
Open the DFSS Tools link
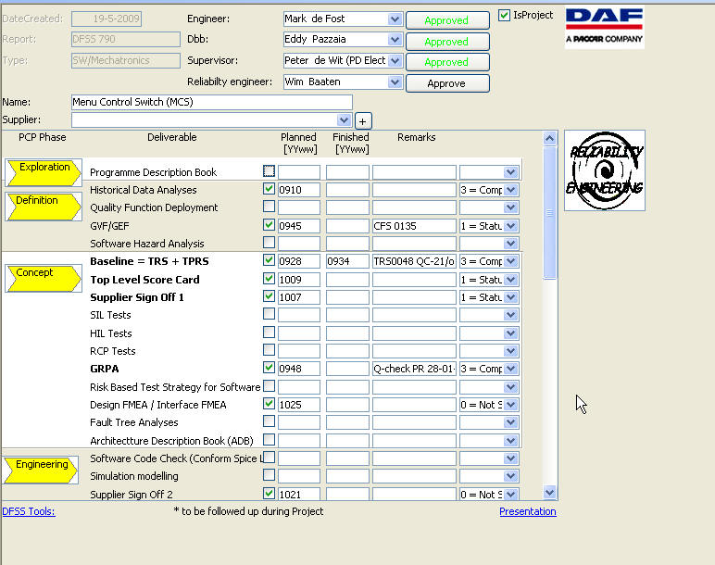29,511
